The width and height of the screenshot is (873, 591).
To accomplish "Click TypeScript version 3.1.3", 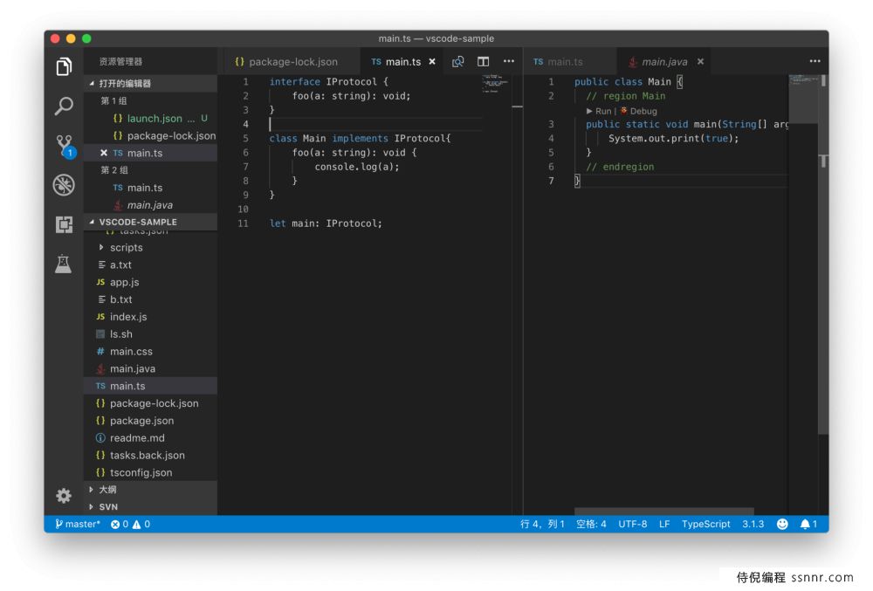I will (x=753, y=525).
